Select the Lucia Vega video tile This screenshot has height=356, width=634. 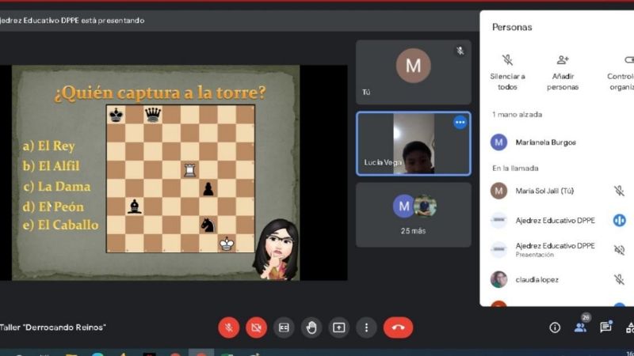tap(413, 144)
